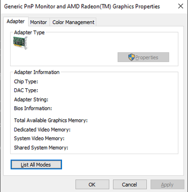Click the Chip Type label
The width and height of the screenshot is (188, 192).
(26, 82)
